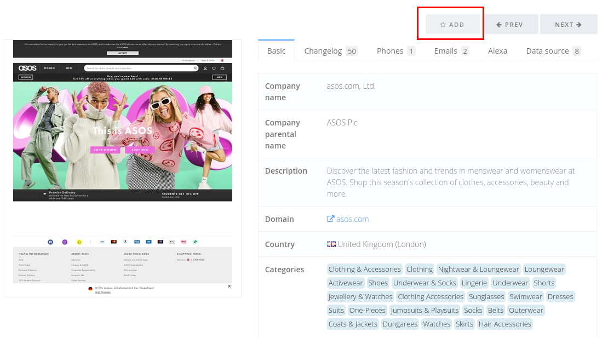Viewport: 602px width, 338px height.
Task: Click the Dungarees category tag
Action: pyautogui.click(x=400, y=324)
